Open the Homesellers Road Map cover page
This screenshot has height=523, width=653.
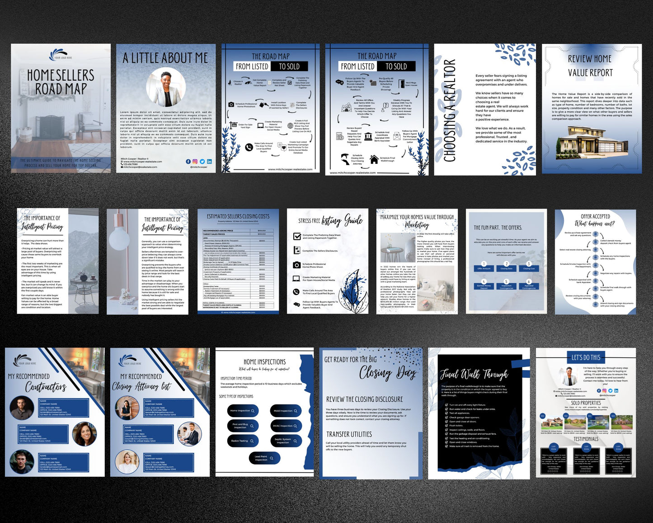pyautogui.click(x=61, y=109)
